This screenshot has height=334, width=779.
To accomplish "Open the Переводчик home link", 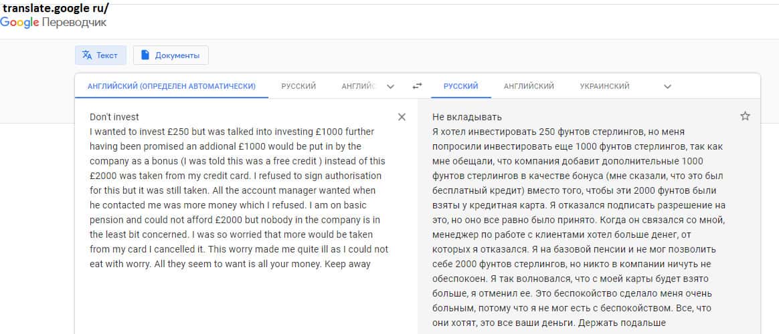I will [74, 22].
